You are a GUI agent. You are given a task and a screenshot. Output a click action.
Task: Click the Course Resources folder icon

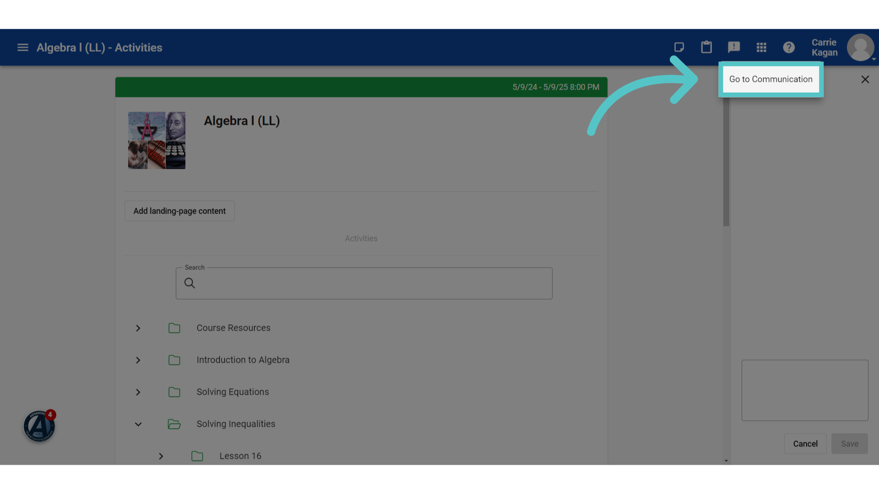coord(174,328)
